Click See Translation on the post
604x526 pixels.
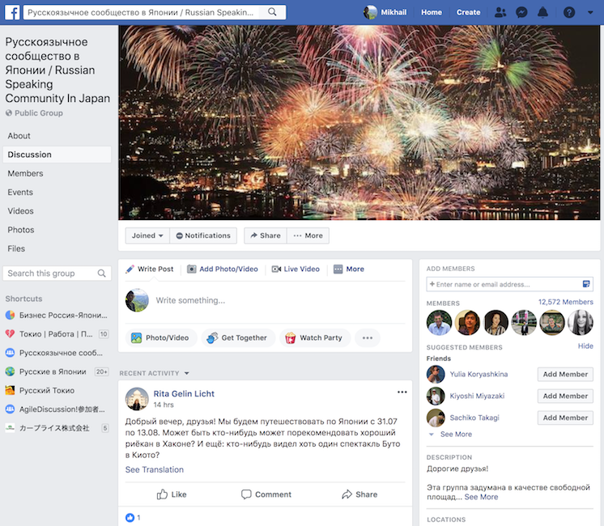click(x=155, y=470)
